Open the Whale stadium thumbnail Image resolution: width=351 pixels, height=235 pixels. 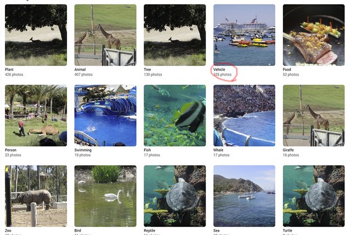(x=244, y=116)
